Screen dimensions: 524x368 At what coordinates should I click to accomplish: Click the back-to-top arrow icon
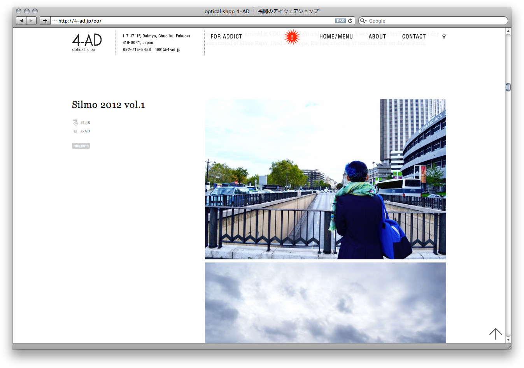[x=495, y=334]
